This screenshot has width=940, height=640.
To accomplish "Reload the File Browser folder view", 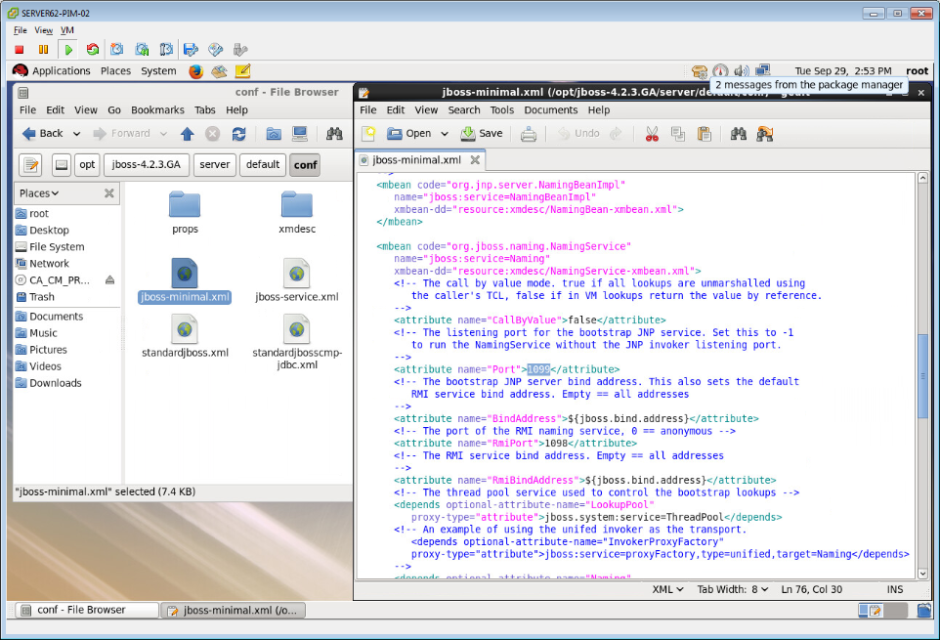I will click(x=238, y=134).
